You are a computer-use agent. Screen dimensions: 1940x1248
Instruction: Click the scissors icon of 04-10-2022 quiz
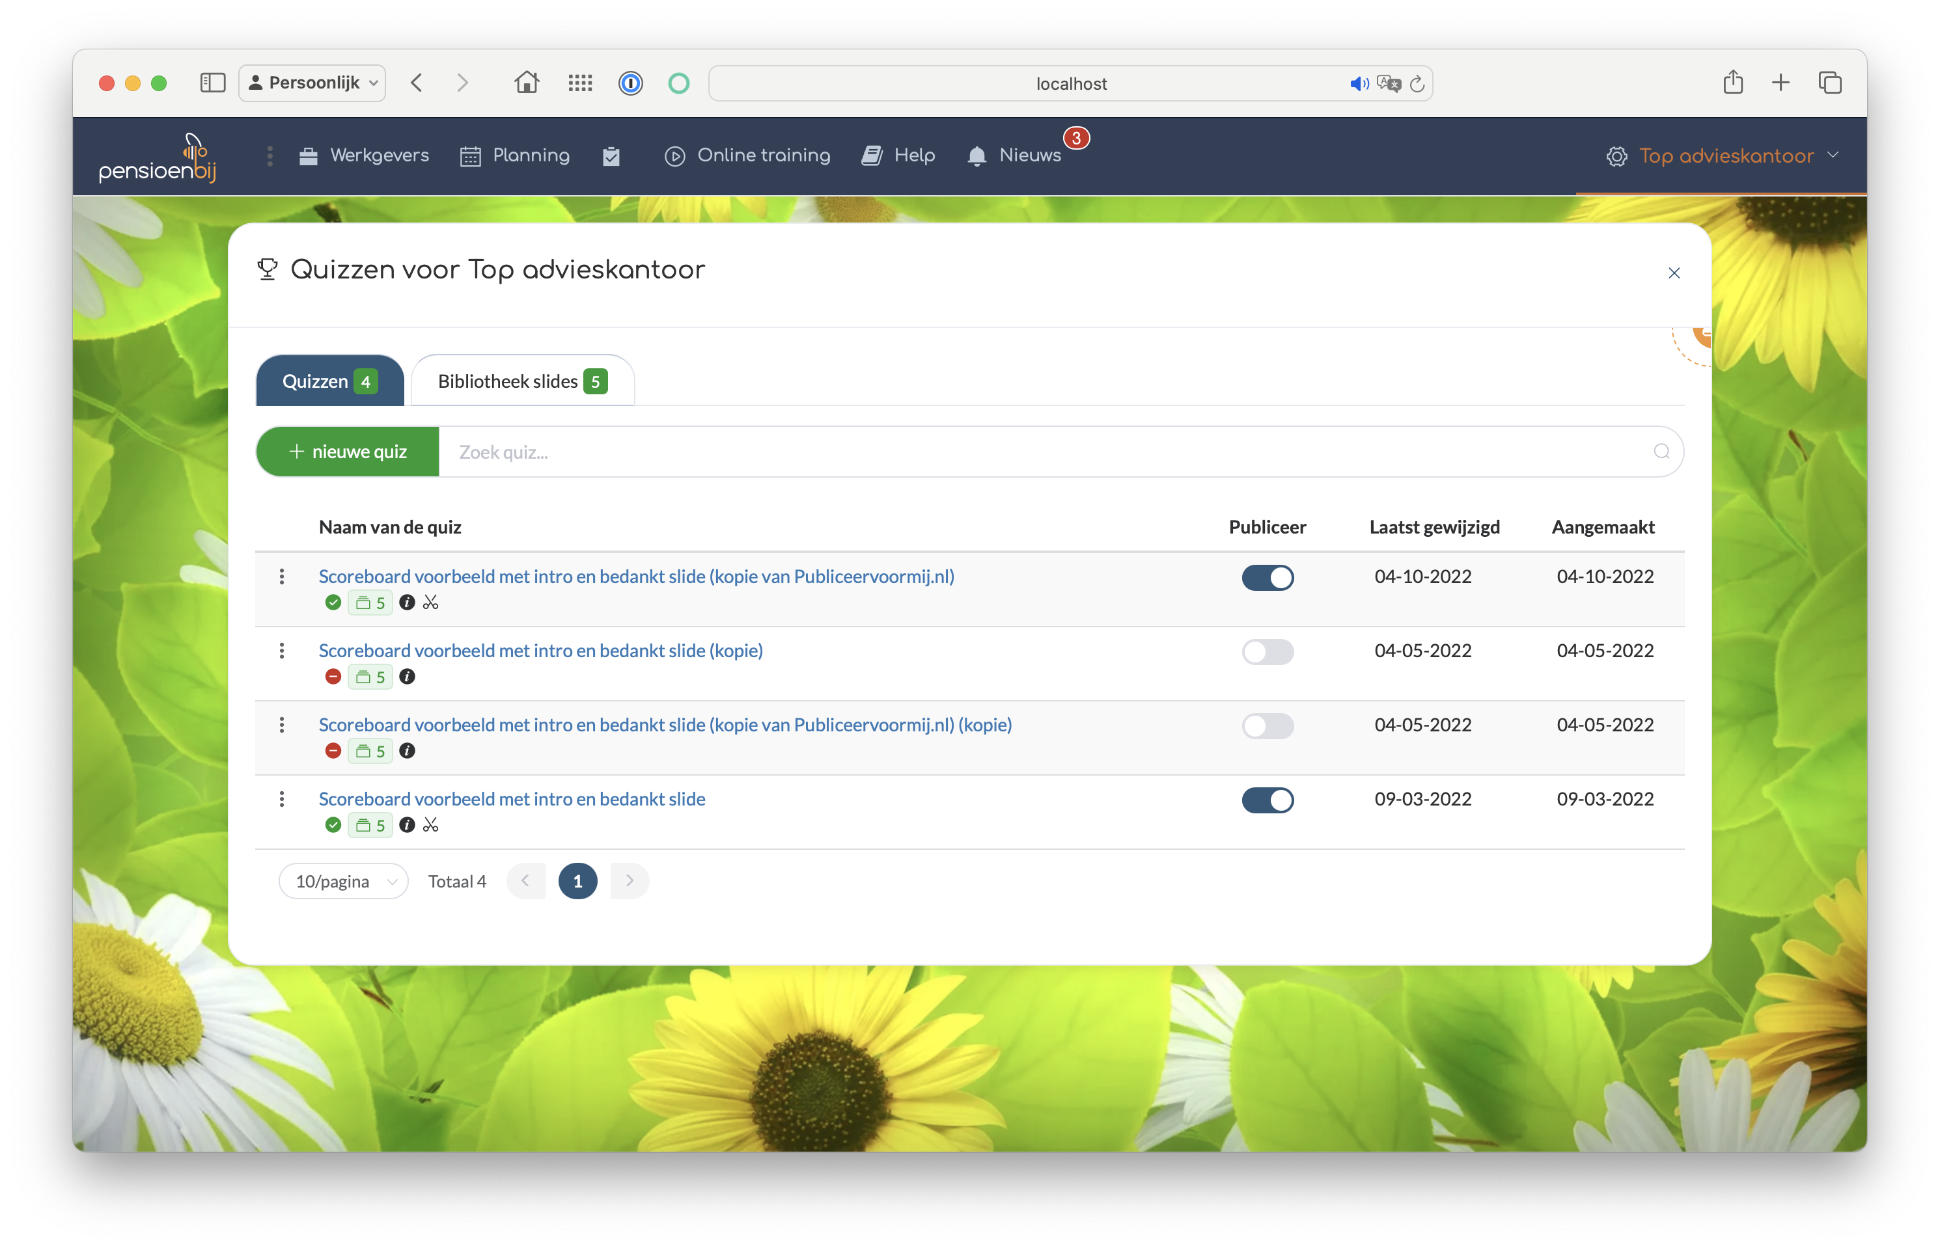click(x=430, y=602)
